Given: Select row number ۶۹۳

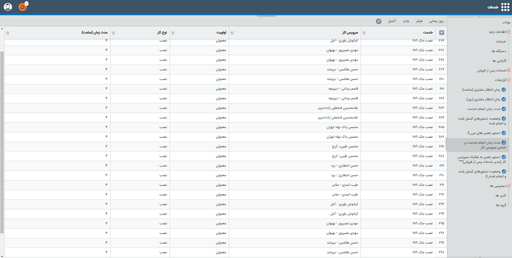Looking at the screenshot, I should [x=442, y=204].
